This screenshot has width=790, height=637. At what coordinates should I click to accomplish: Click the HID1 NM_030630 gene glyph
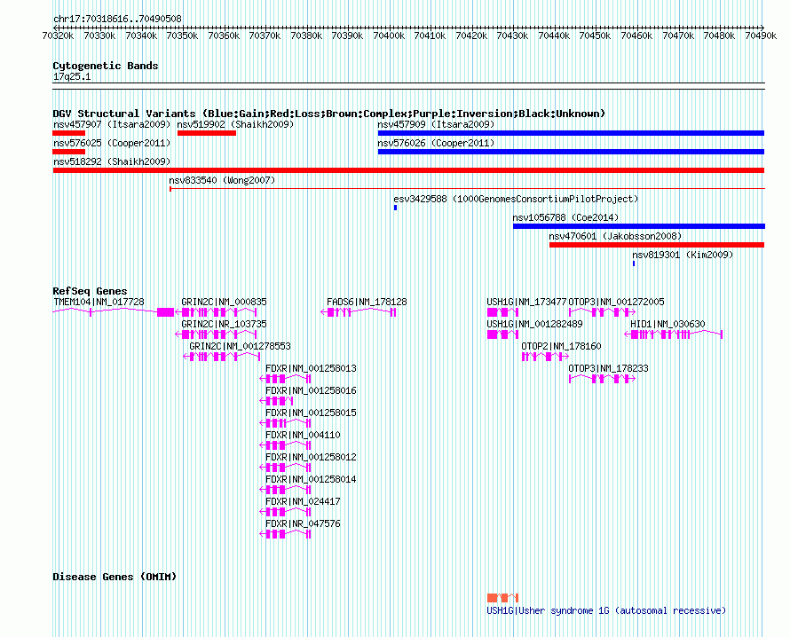tap(674, 334)
